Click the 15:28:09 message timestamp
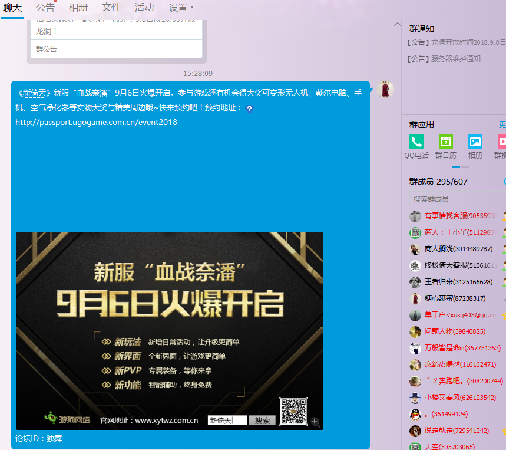506x450 pixels. (x=198, y=74)
